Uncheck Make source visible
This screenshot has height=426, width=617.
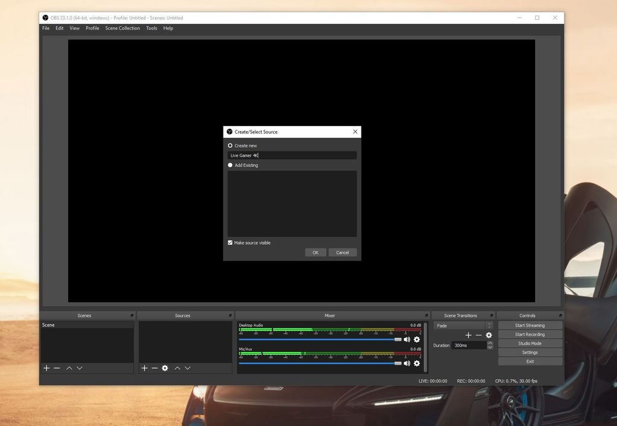[x=230, y=242]
